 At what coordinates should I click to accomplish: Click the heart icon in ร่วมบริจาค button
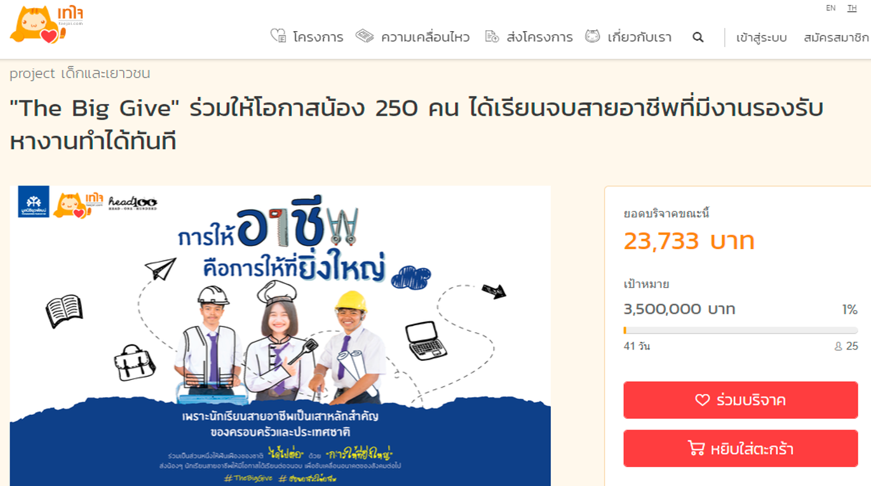[x=702, y=400]
